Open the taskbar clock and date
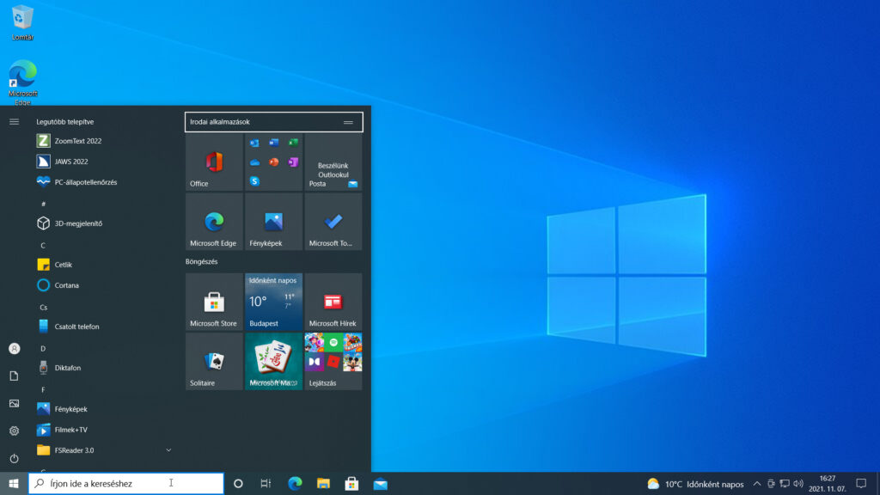 coord(828,483)
